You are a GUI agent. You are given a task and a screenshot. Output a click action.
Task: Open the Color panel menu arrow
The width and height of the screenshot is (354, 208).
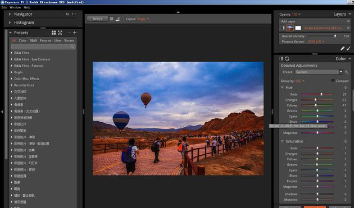[x=350, y=59]
